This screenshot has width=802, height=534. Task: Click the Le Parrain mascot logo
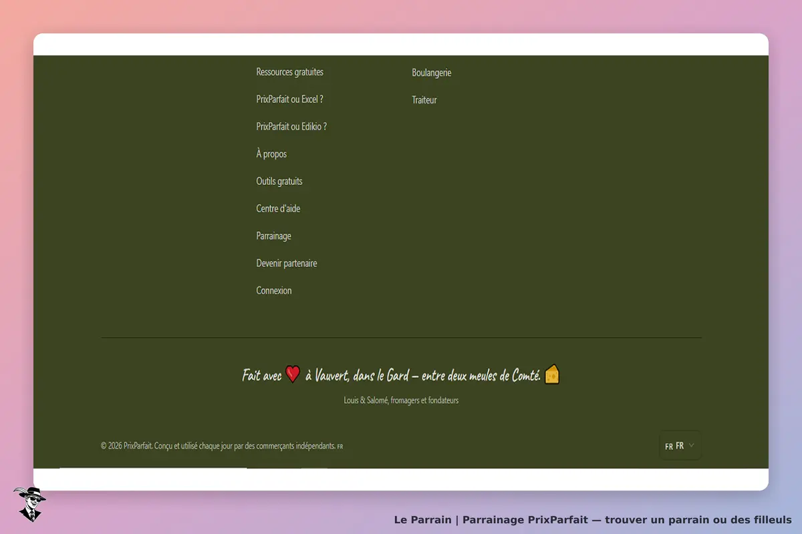pos(29,504)
